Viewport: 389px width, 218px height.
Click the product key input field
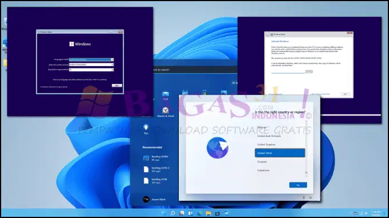288,72
